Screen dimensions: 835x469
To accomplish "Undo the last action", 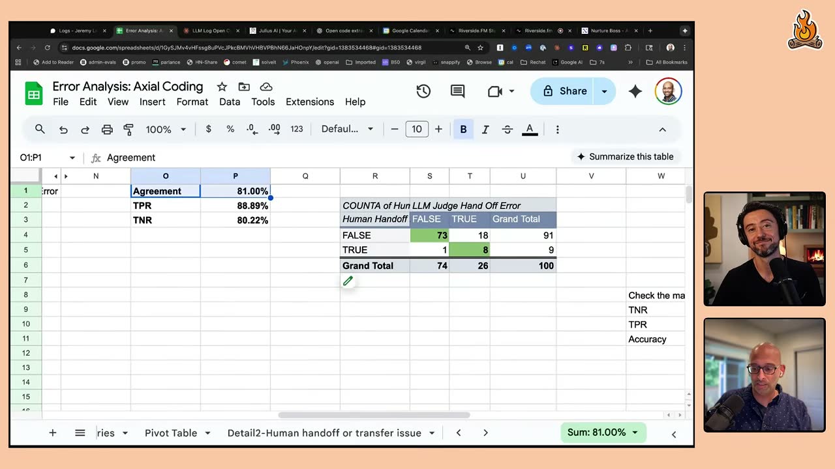I will [63, 130].
